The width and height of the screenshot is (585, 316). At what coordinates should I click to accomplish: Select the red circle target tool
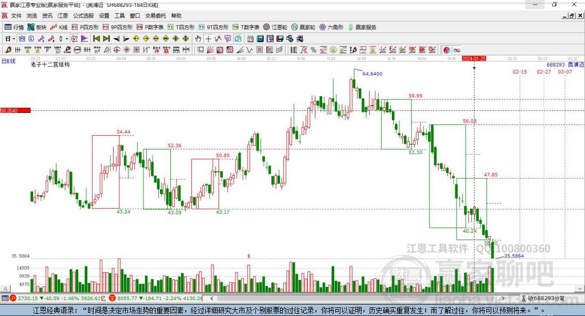(117, 50)
